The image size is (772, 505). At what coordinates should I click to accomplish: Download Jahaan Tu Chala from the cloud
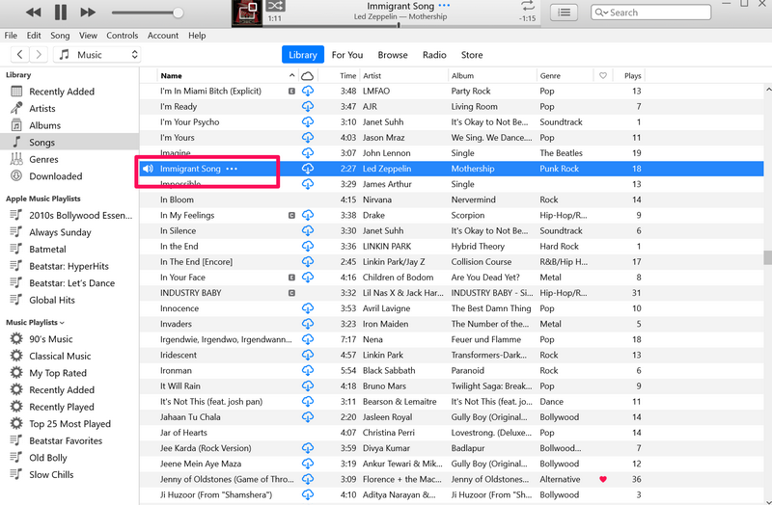(308, 417)
